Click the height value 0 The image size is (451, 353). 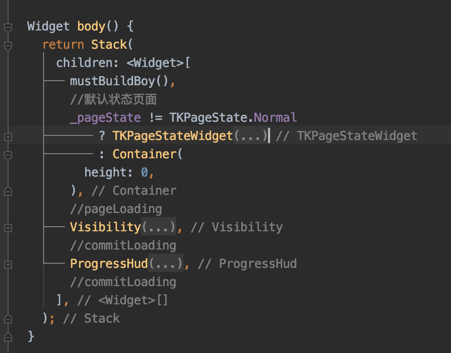pos(144,172)
